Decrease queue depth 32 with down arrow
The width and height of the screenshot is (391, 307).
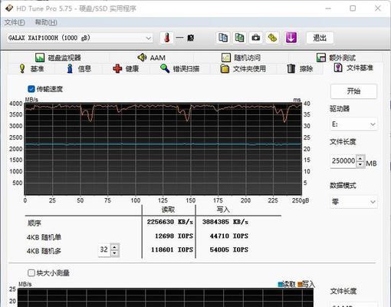[x=114, y=253]
